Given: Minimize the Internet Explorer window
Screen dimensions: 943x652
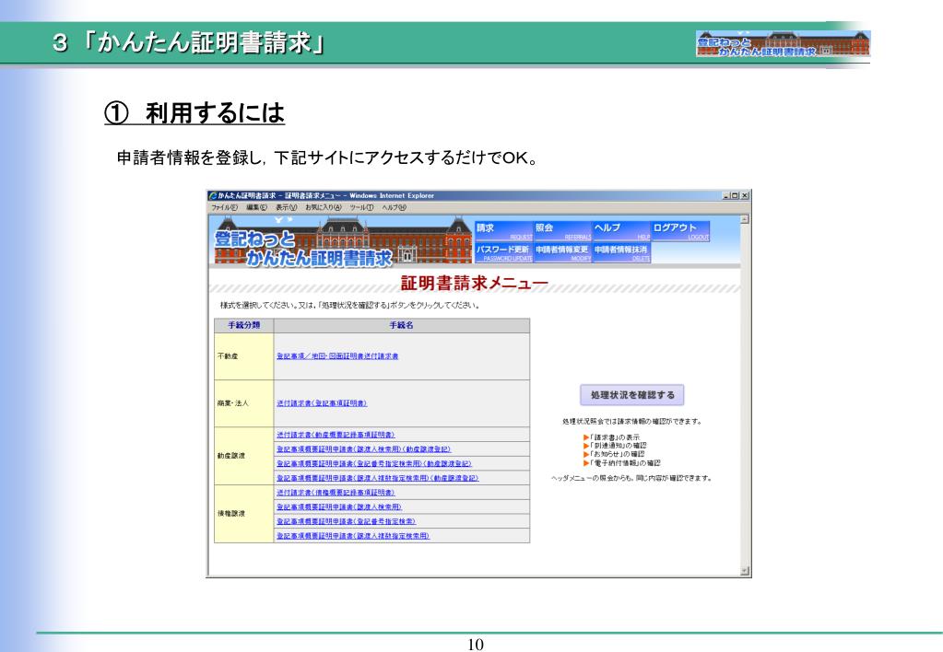Looking at the screenshot, I should coord(726,196).
